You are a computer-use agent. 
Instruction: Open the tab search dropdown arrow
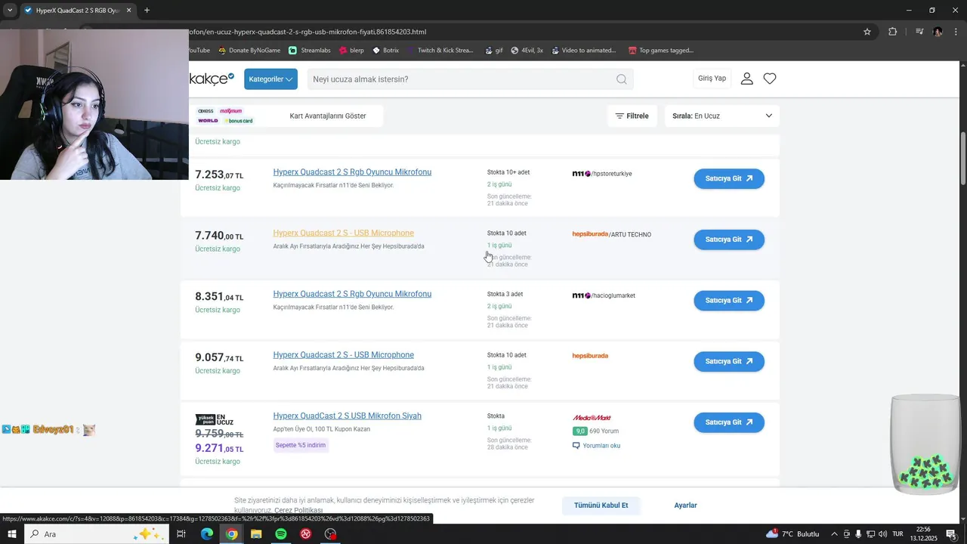10,11
